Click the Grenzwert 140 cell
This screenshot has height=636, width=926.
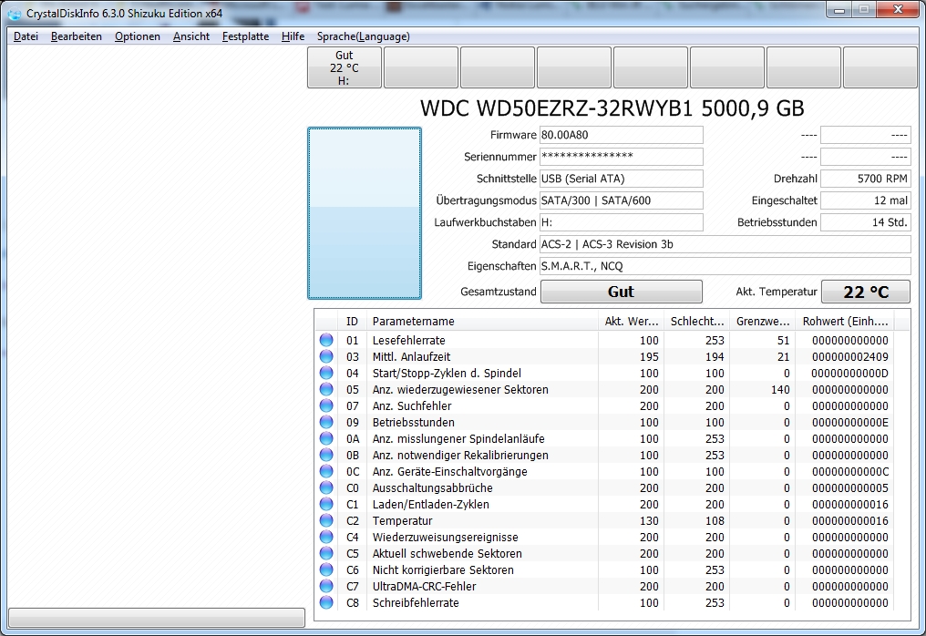(779, 390)
